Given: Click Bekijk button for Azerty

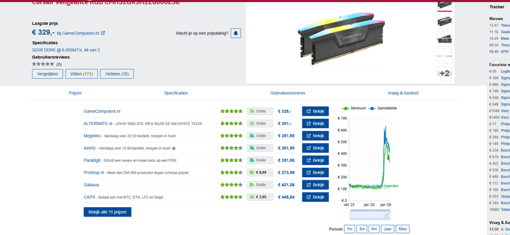Looking at the screenshot, I should (315, 148).
